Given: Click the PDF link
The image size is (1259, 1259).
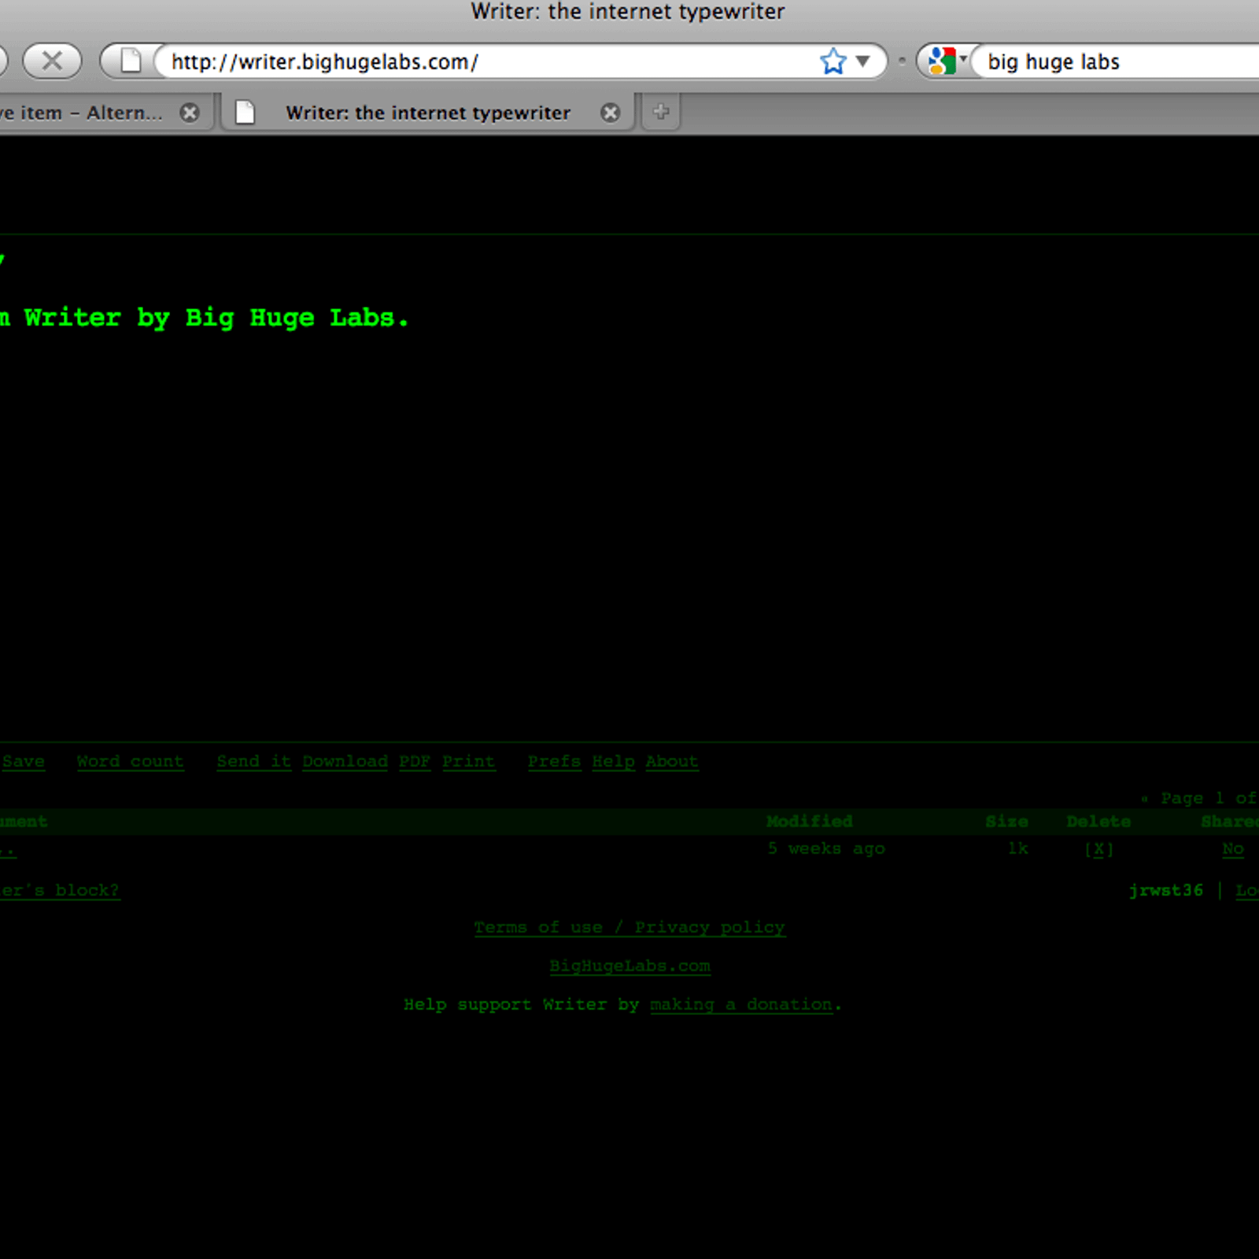Looking at the screenshot, I should (415, 761).
